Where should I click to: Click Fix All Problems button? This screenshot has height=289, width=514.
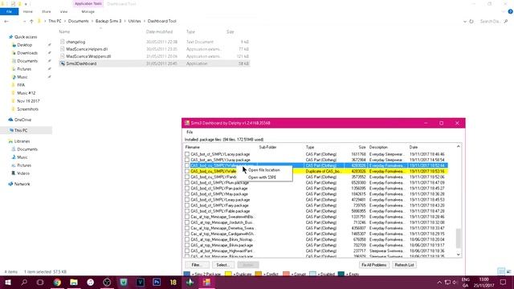[373, 265]
